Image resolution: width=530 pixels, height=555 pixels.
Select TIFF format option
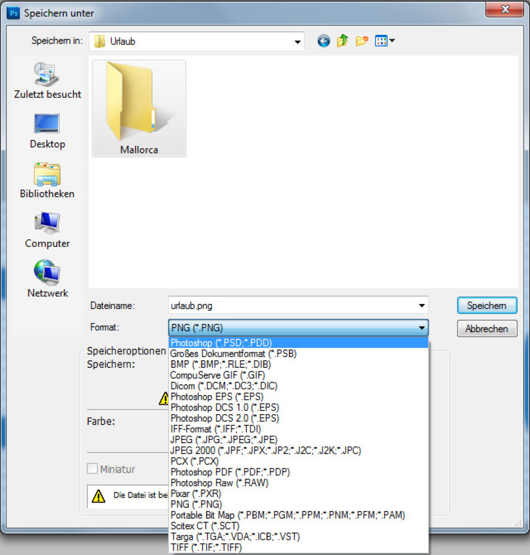[x=299, y=547]
